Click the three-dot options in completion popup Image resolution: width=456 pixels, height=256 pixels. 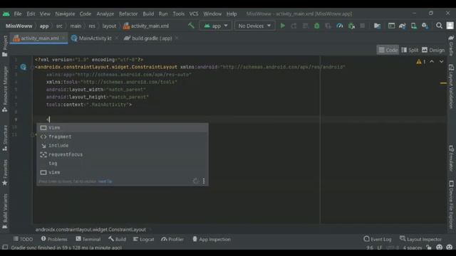click(204, 181)
